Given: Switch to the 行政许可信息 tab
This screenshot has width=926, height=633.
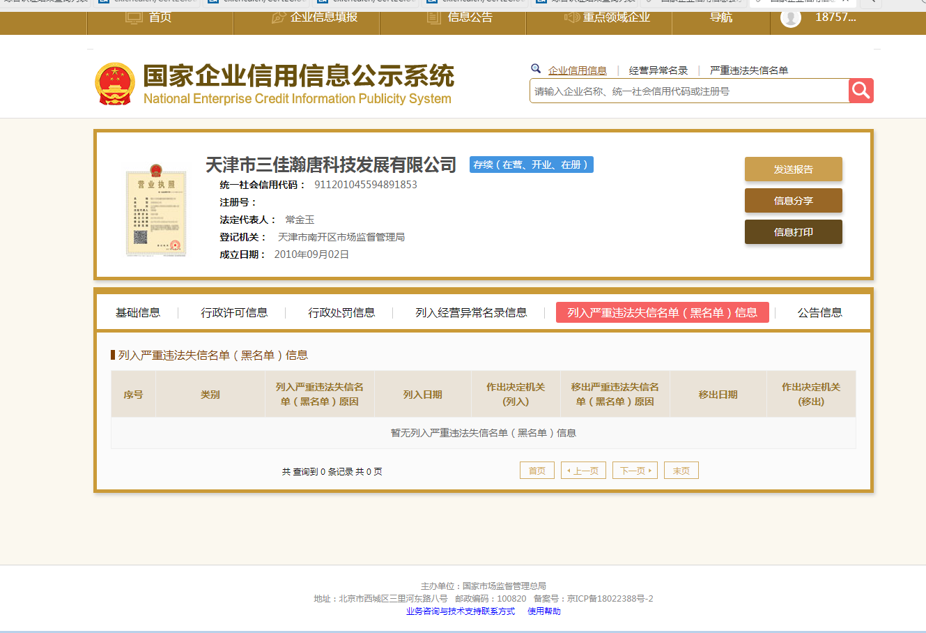Looking at the screenshot, I should 235,312.
